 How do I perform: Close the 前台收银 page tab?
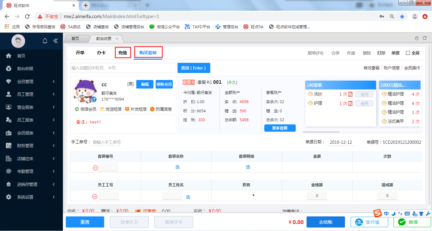117,39
